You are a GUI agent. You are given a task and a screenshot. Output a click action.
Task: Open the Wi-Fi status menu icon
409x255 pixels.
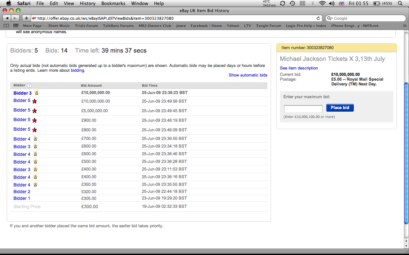click(x=322, y=4)
